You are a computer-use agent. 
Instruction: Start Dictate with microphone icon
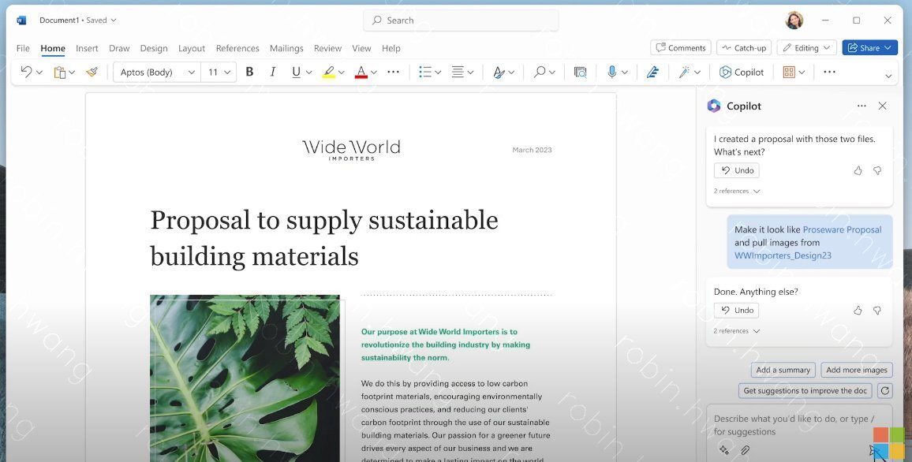pyautogui.click(x=612, y=72)
